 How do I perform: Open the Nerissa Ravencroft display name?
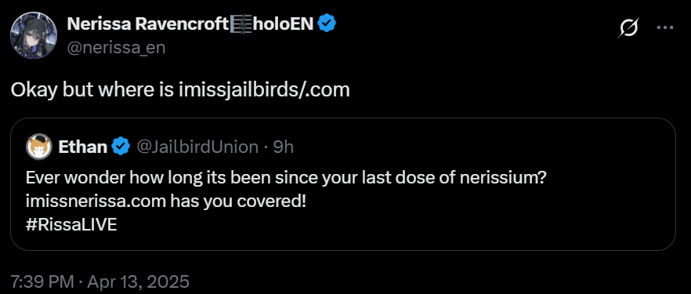point(147,24)
